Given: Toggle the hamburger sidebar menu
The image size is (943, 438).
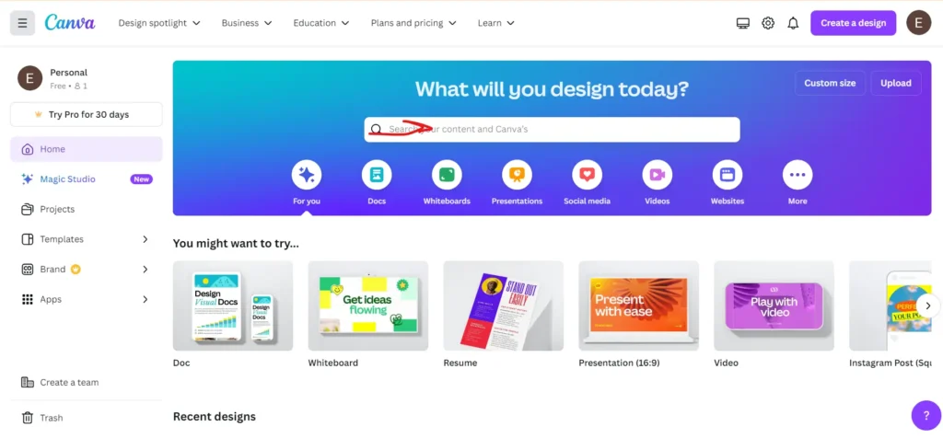Looking at the screenshot, I should (x=22, y=23).
